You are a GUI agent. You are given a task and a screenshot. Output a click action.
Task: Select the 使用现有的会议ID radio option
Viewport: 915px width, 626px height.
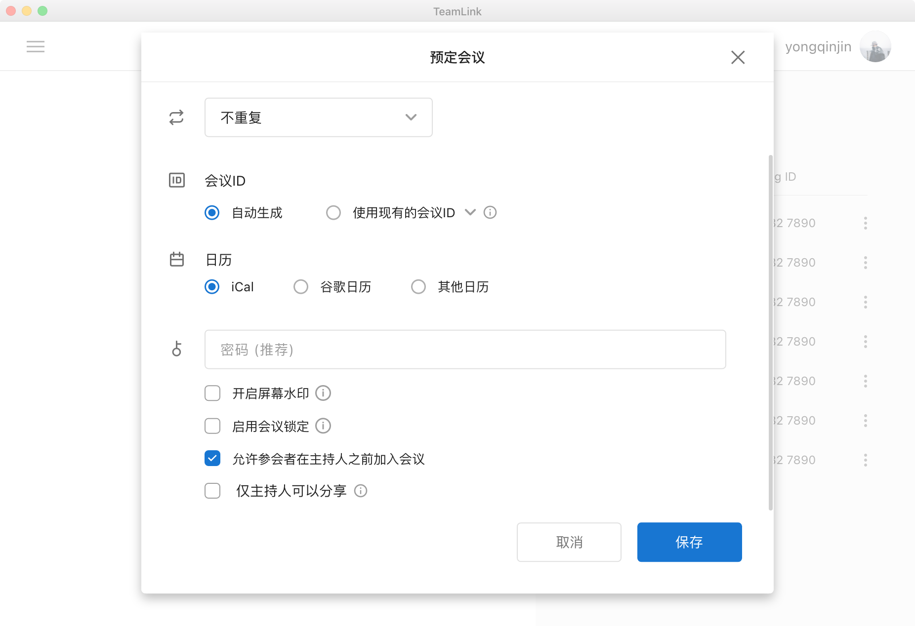333,213
